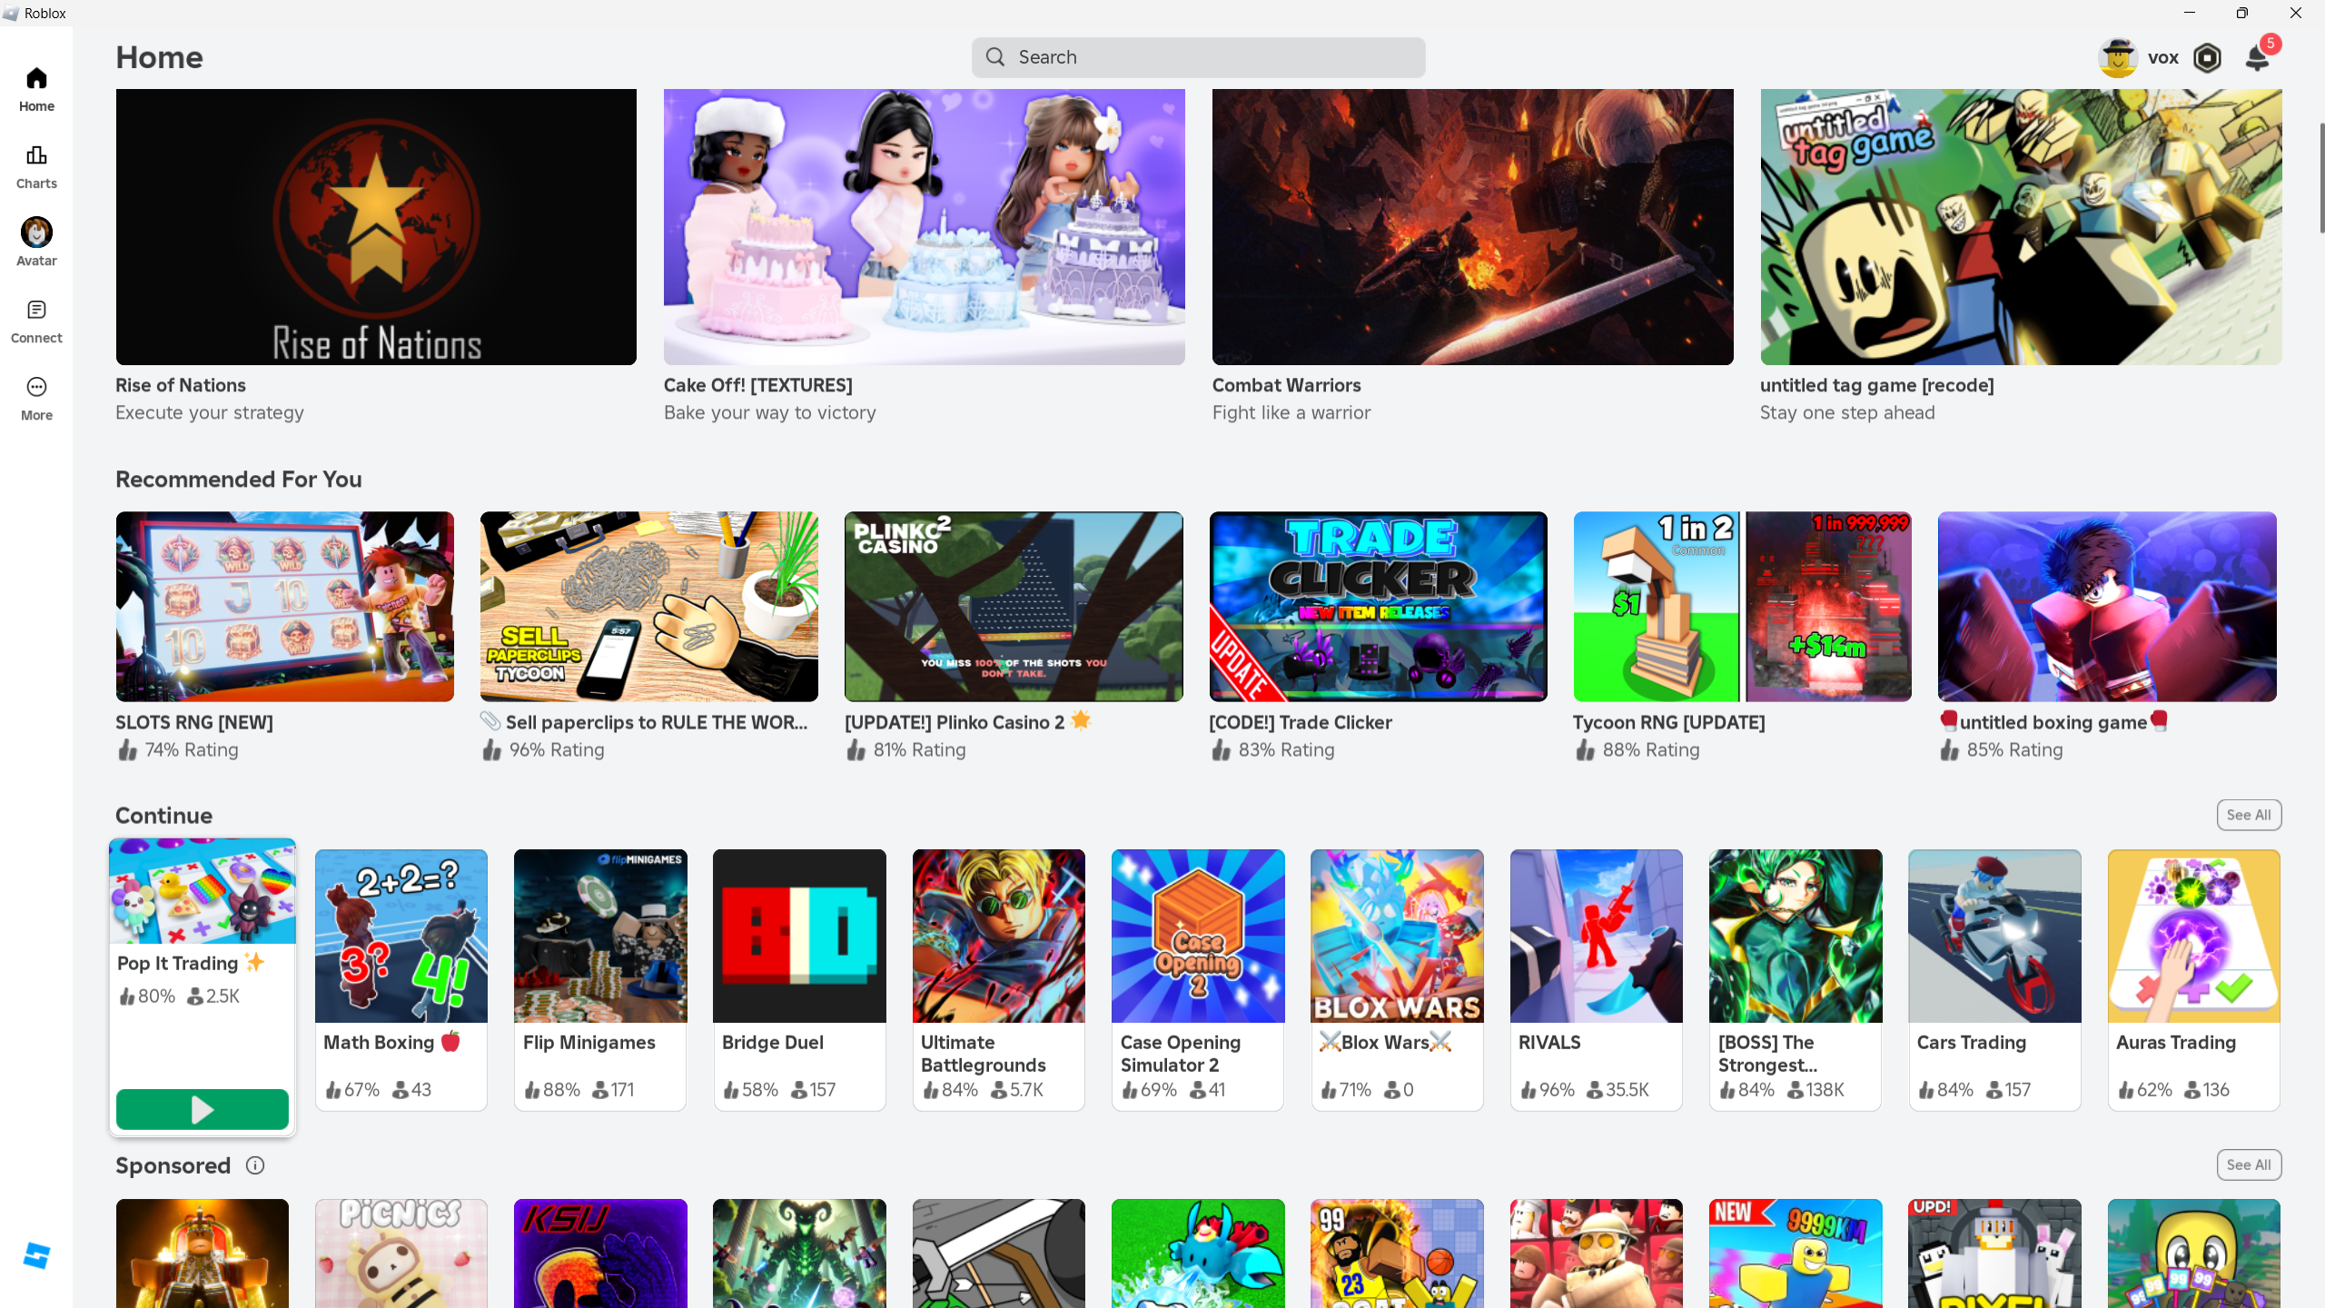Select the Home sidebar tab
The height and width of the screenshot is (1308, 2325).
pos(36,89)
